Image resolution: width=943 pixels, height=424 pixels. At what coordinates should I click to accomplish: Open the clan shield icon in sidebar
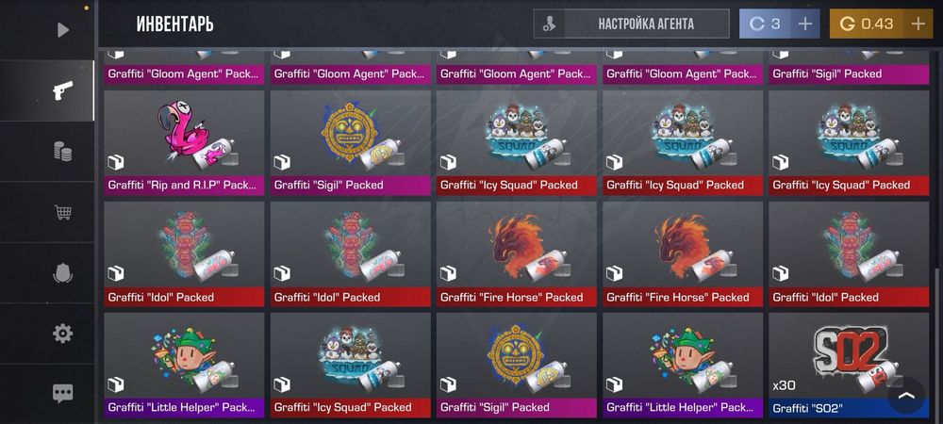pos(62,273)
